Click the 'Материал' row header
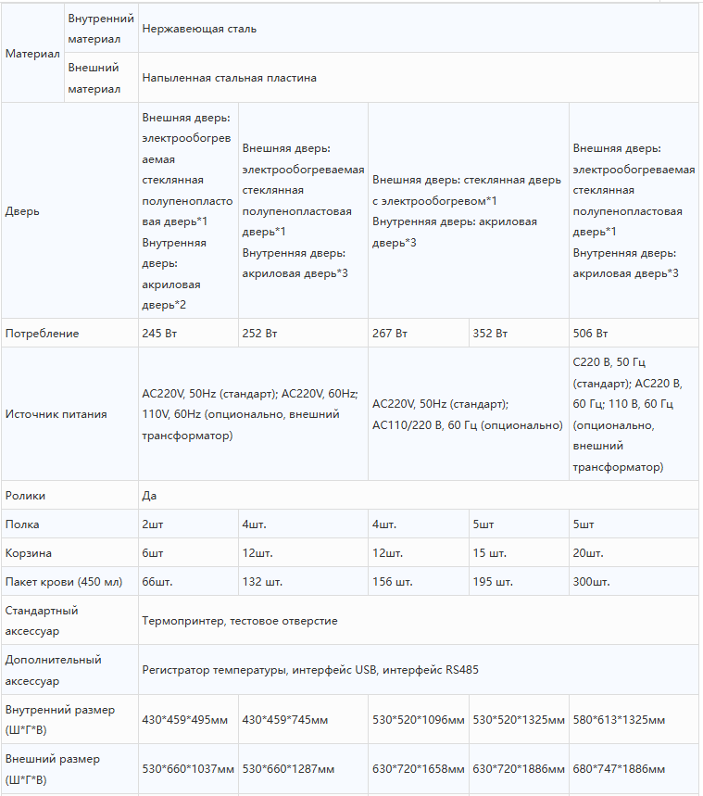703x796 pixels. click(x=32, y=54)
